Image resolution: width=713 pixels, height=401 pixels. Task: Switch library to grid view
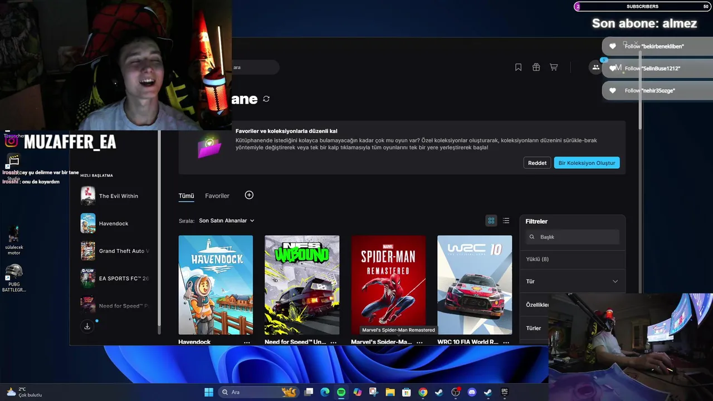click(x=491, y=221)
